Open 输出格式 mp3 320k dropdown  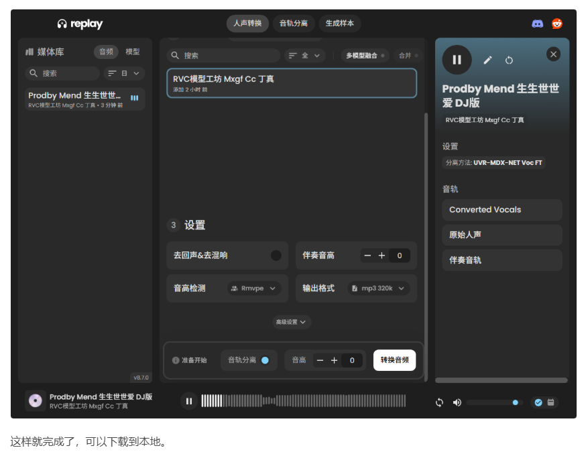378,288
